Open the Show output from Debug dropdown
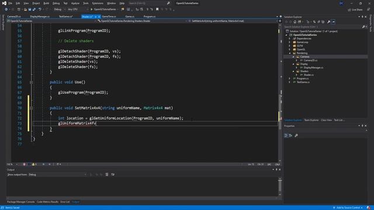374x210 pixels. point(57,174)
